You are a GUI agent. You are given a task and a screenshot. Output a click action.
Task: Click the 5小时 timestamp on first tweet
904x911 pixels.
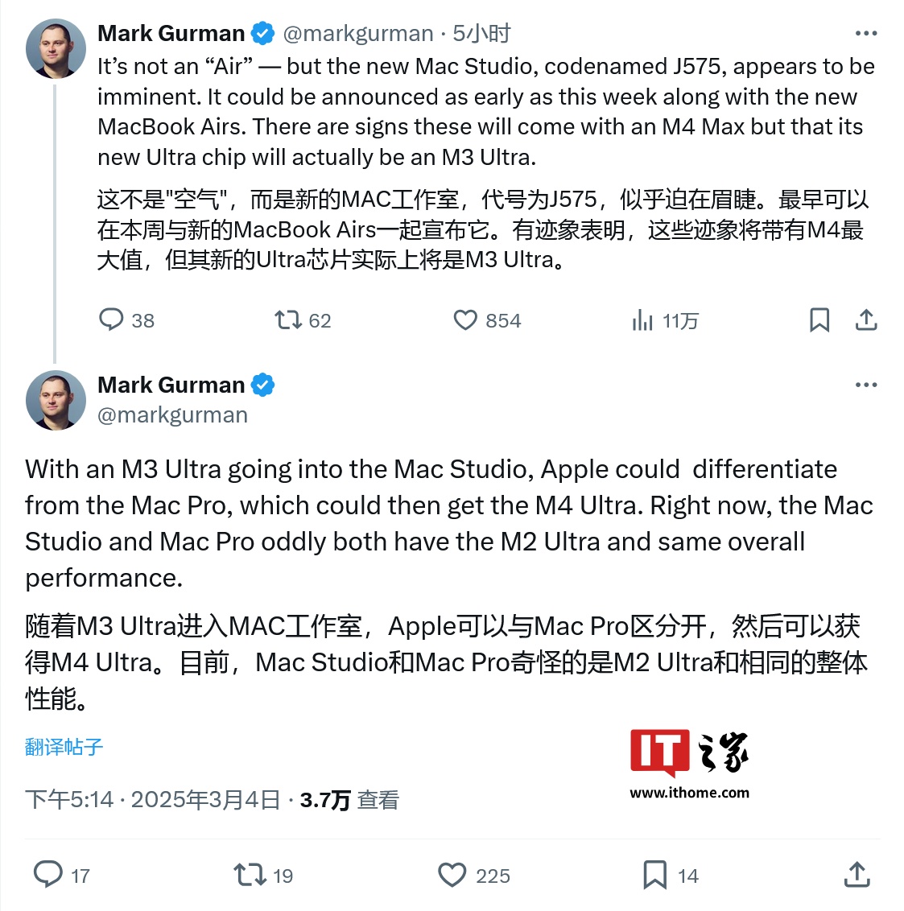[481, 34]
